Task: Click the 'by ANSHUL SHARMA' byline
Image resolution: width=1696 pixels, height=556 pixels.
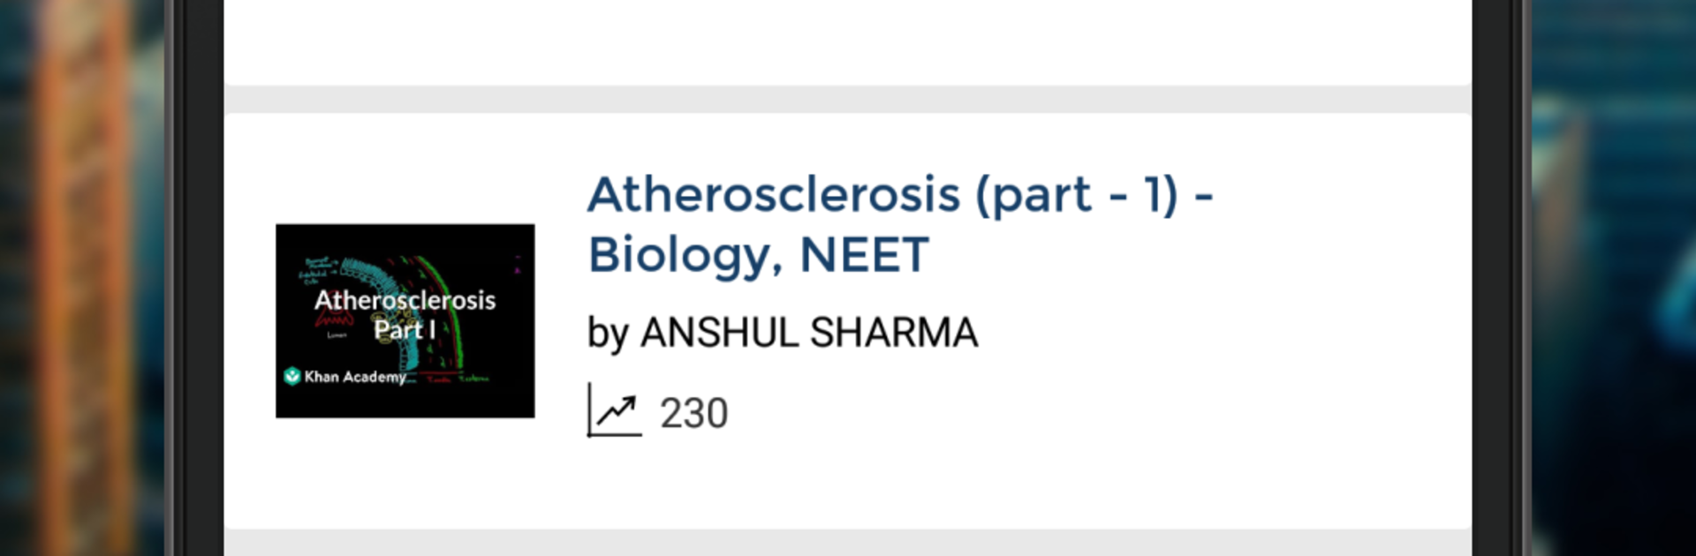Action: [782, 333]
